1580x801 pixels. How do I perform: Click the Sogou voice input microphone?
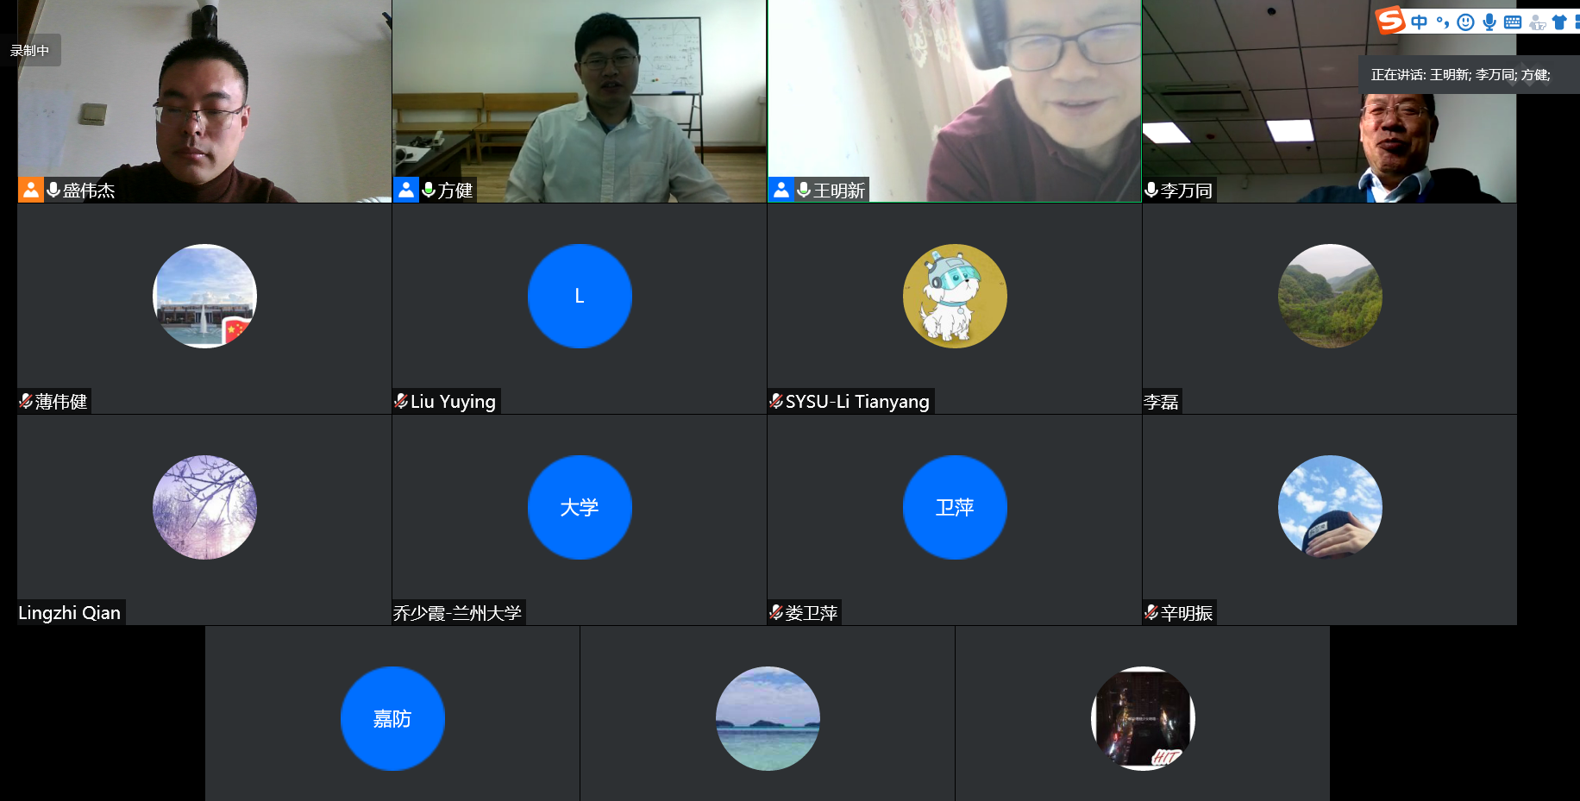point(1489,22)
